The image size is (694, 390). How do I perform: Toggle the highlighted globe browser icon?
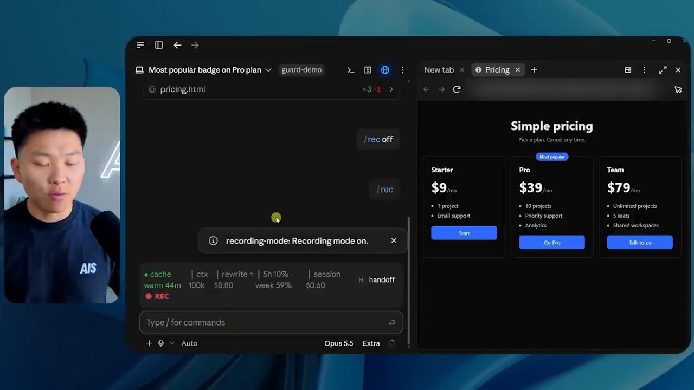pos(385,70)
